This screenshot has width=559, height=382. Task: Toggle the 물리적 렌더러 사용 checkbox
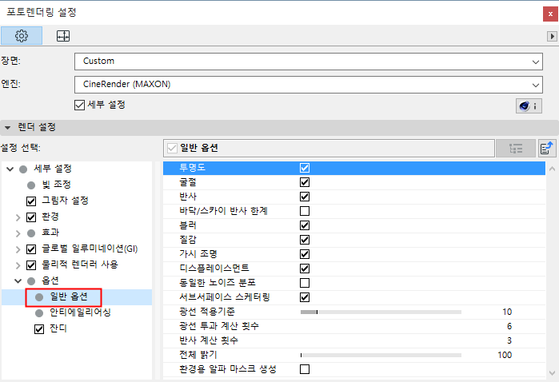[x=31, y=265]
